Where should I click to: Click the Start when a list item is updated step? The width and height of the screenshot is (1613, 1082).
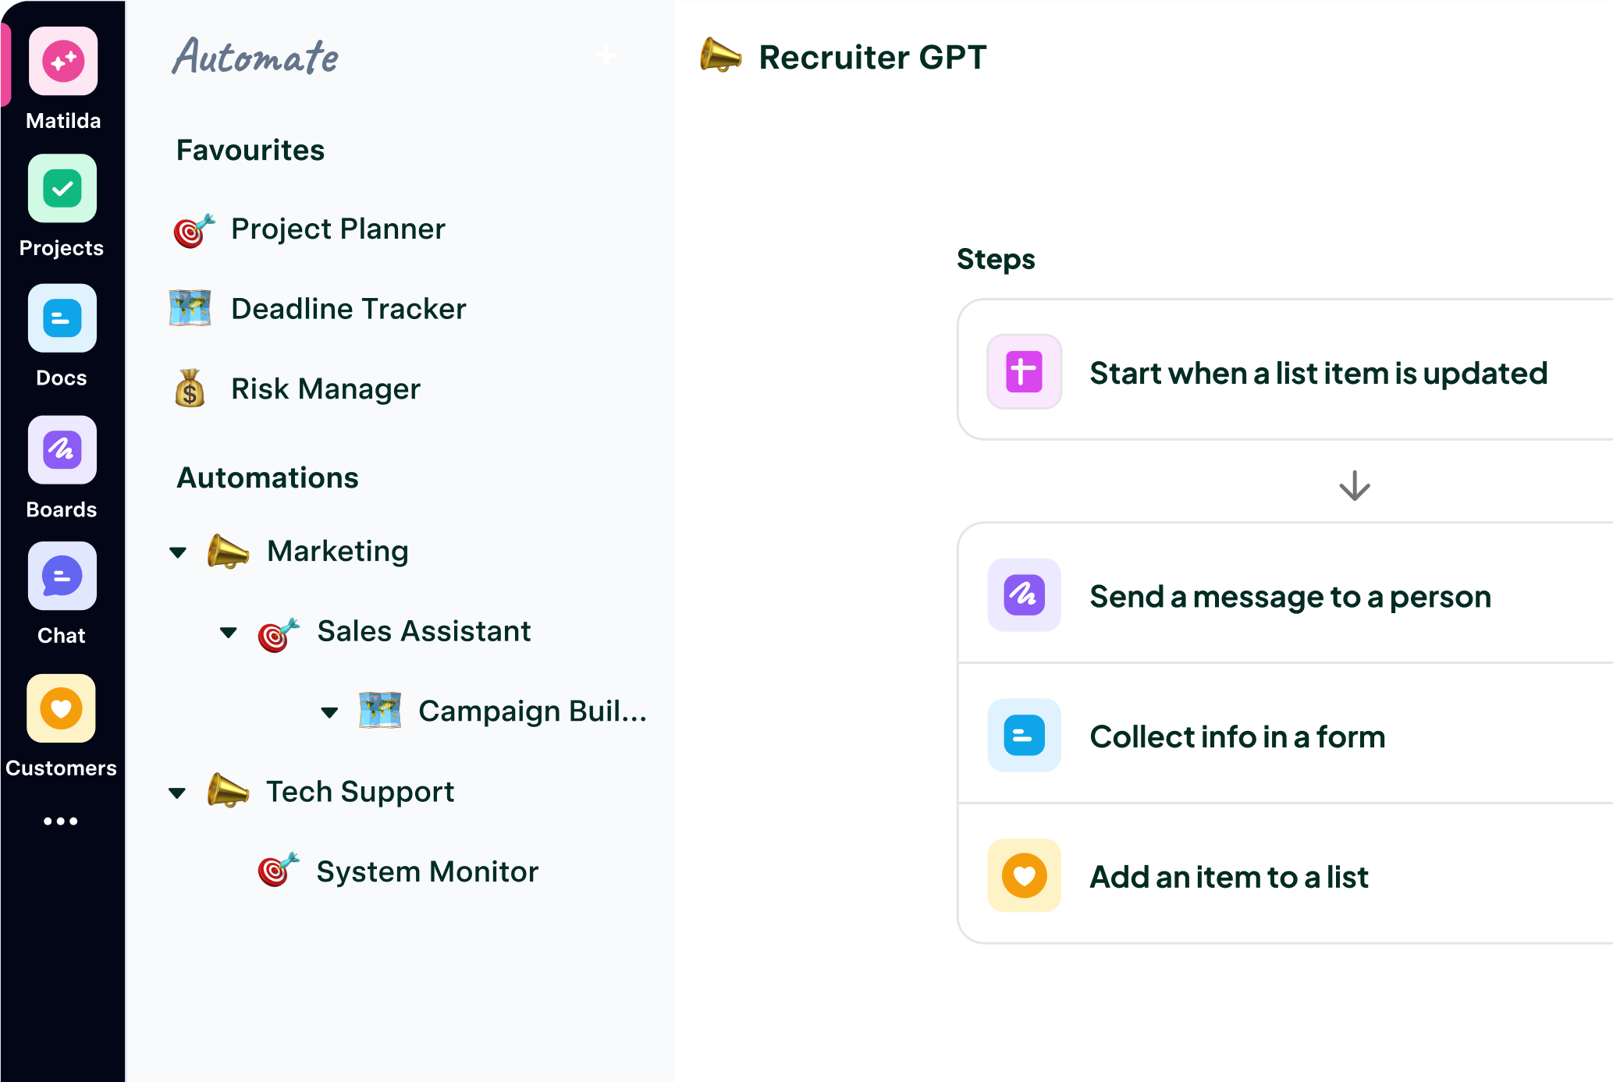[x=1318, y=373]
